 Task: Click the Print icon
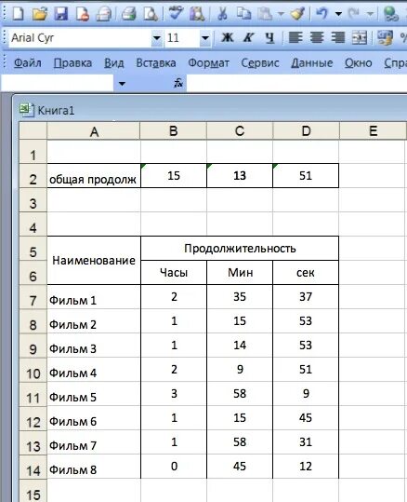[129, 14]
